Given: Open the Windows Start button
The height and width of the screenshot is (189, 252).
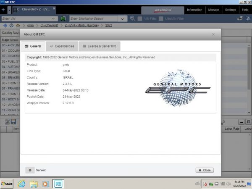Looking at the screenshot, I should click(7, 184).
